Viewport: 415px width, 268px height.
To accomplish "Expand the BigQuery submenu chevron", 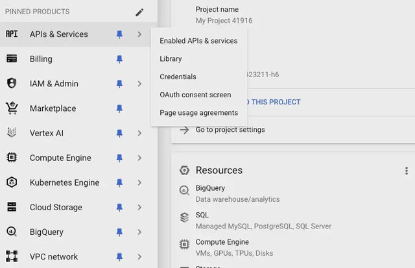I will [x=139, y=232].
